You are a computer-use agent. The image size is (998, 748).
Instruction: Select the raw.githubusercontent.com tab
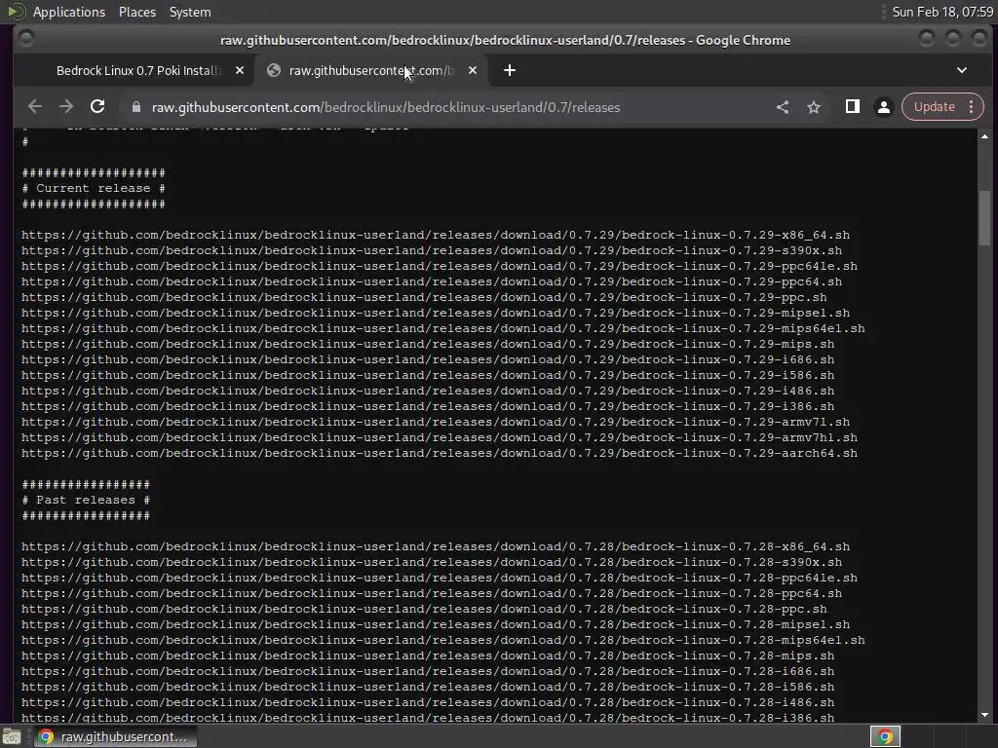370,70
